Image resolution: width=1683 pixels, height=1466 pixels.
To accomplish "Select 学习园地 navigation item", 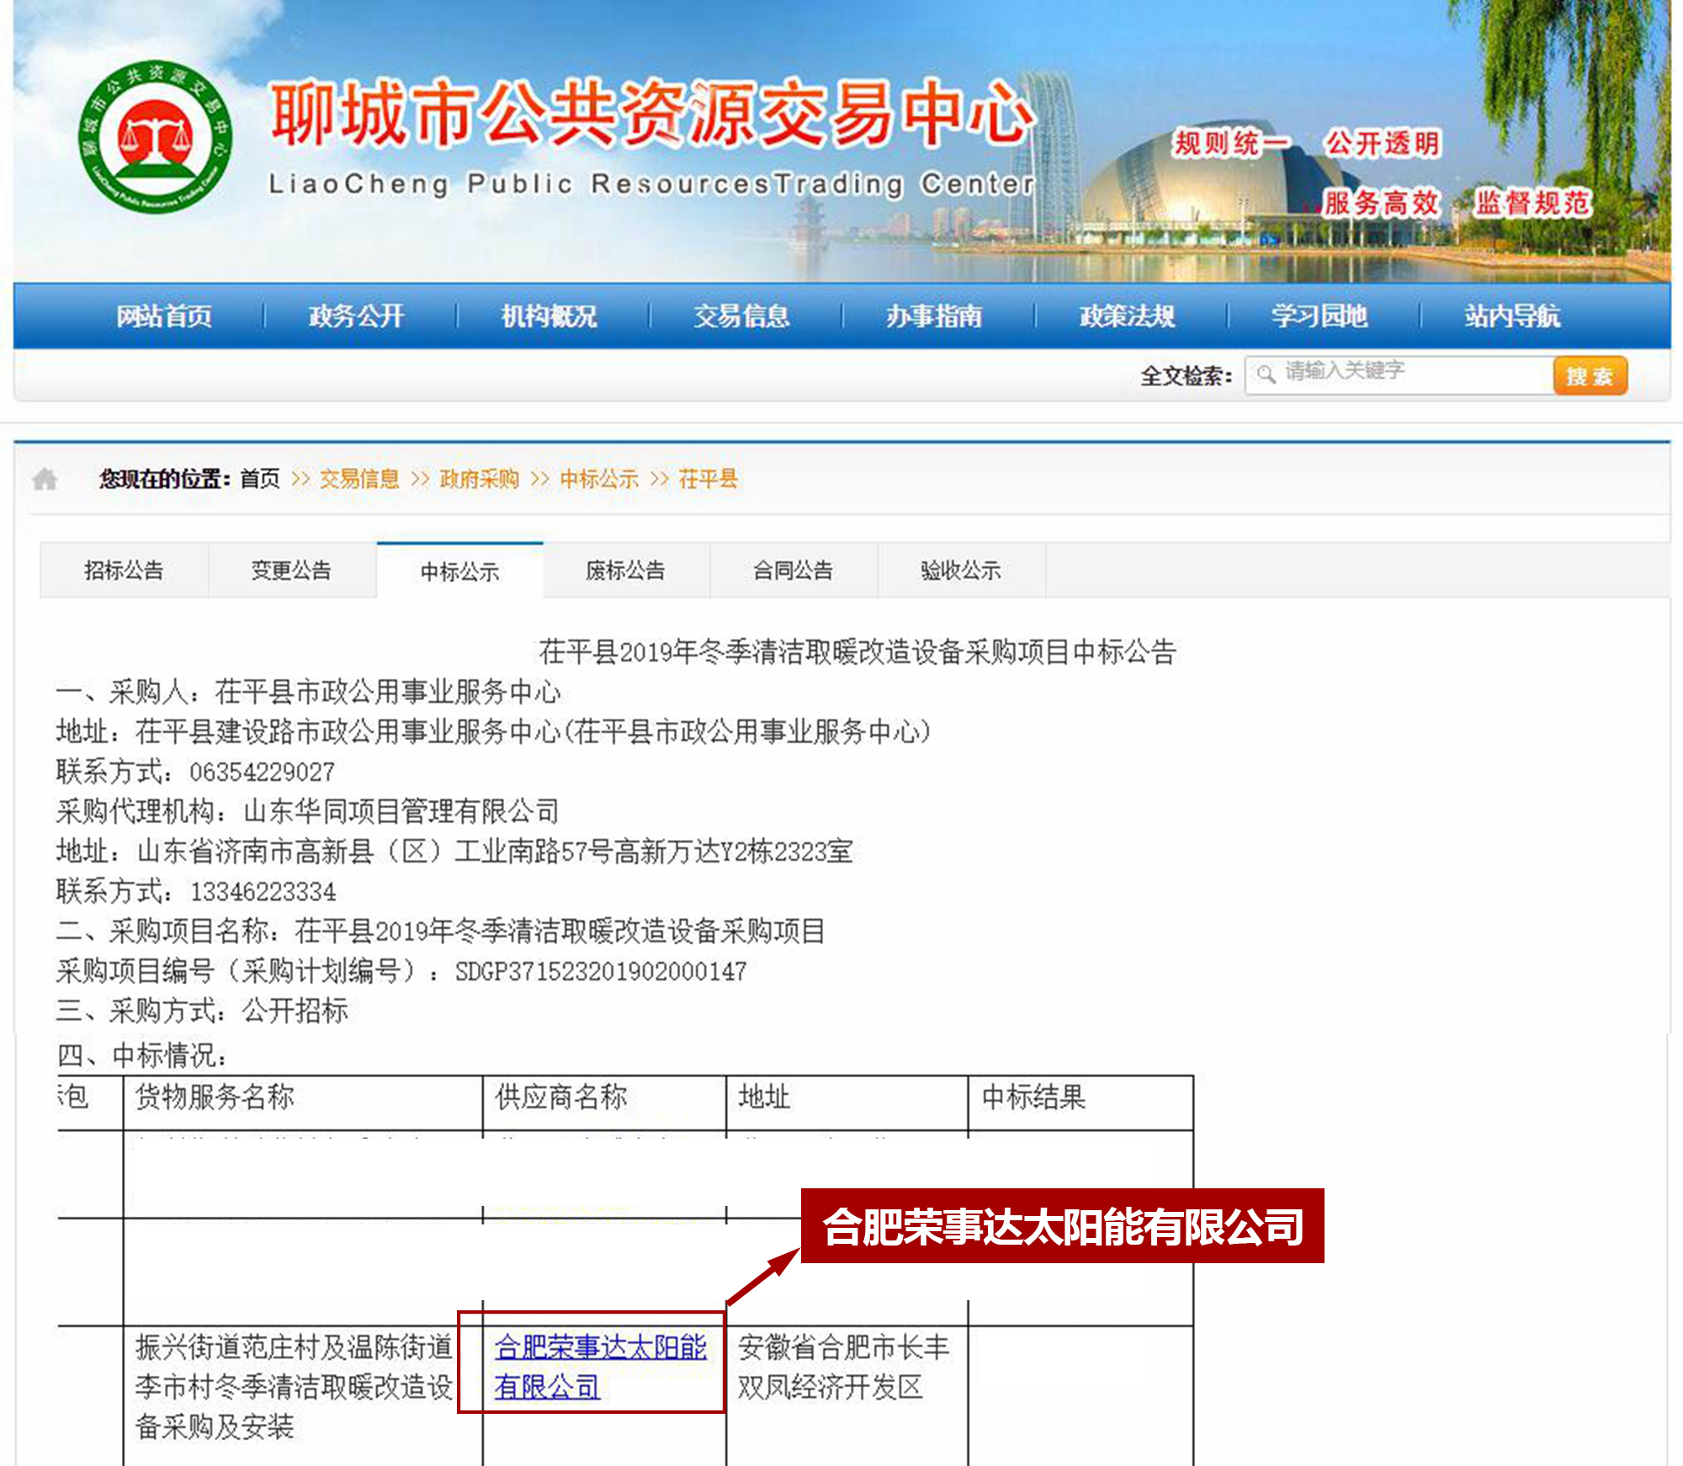I will click(1319, 316).
